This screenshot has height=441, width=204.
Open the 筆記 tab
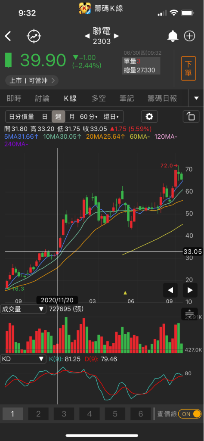[x=127, y=99]
